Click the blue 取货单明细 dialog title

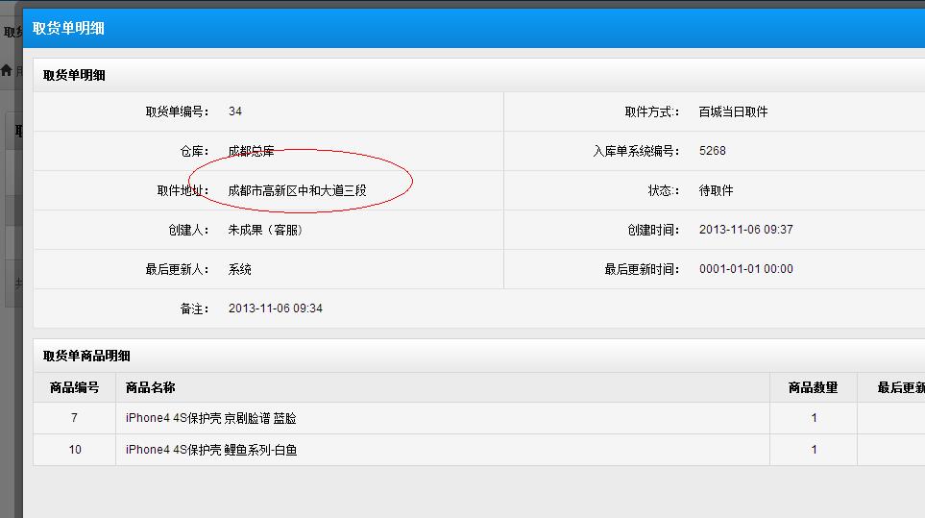(68, 28)
